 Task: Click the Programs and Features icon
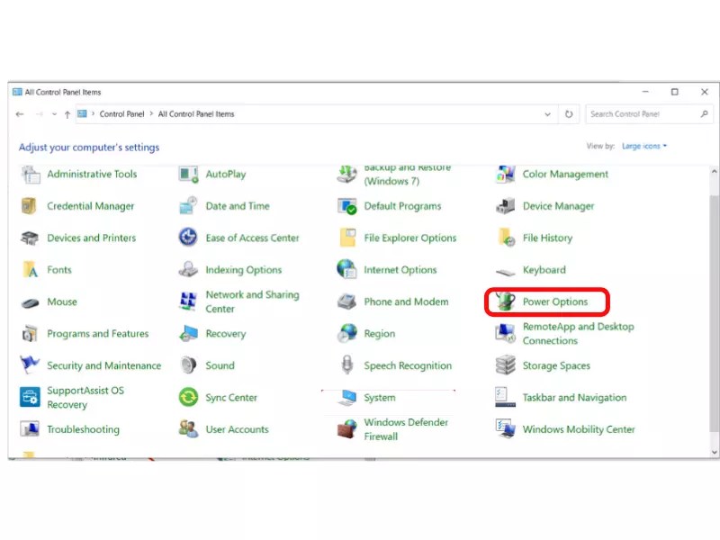30,333
